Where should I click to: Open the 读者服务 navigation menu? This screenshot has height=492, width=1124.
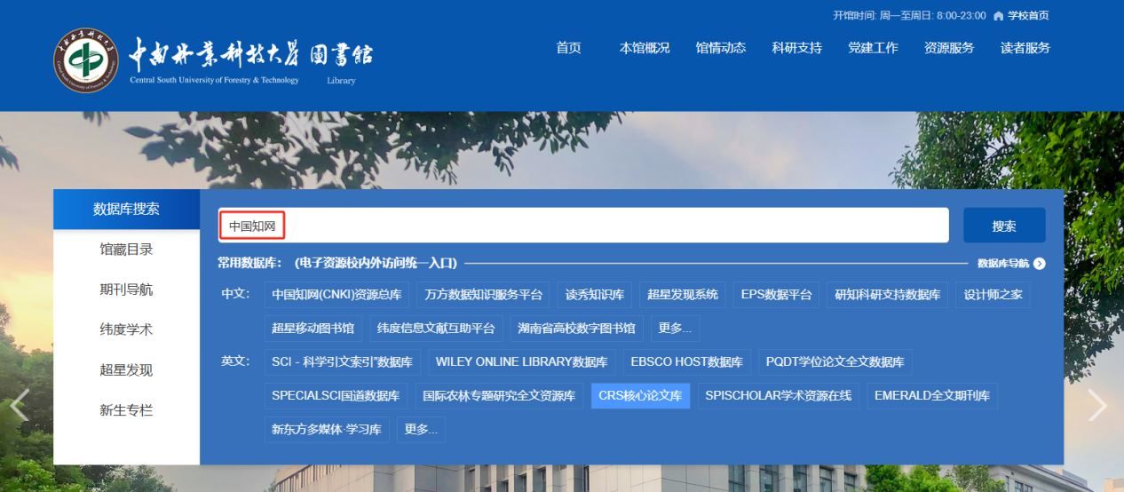1025,48
